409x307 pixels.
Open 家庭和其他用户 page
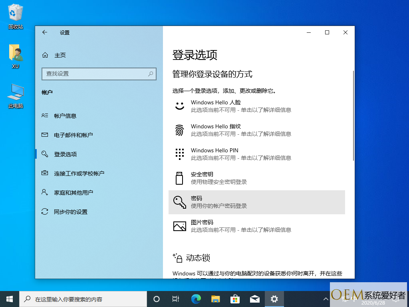coord(99,192)
